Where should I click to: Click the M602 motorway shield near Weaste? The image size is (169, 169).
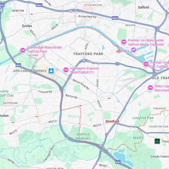click(x=115, y=18)
